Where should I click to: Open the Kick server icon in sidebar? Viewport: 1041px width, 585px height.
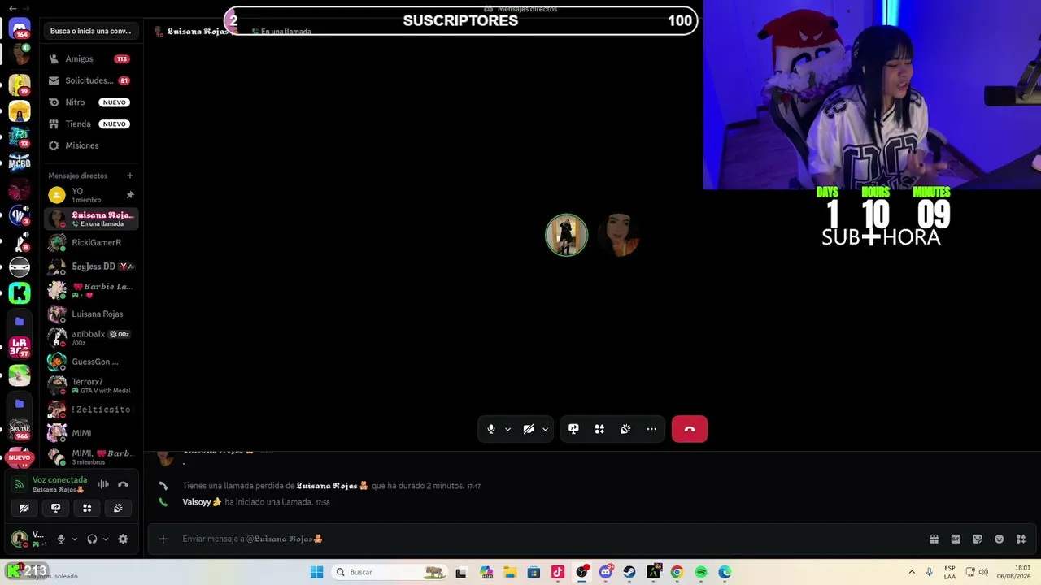(20, 292)
